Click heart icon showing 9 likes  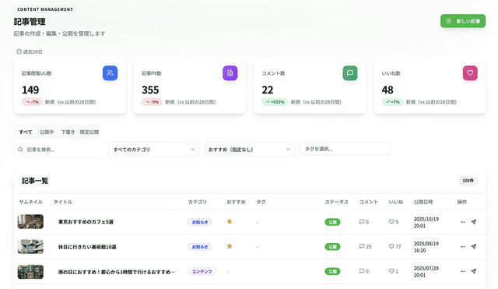(x=391, y=221)
